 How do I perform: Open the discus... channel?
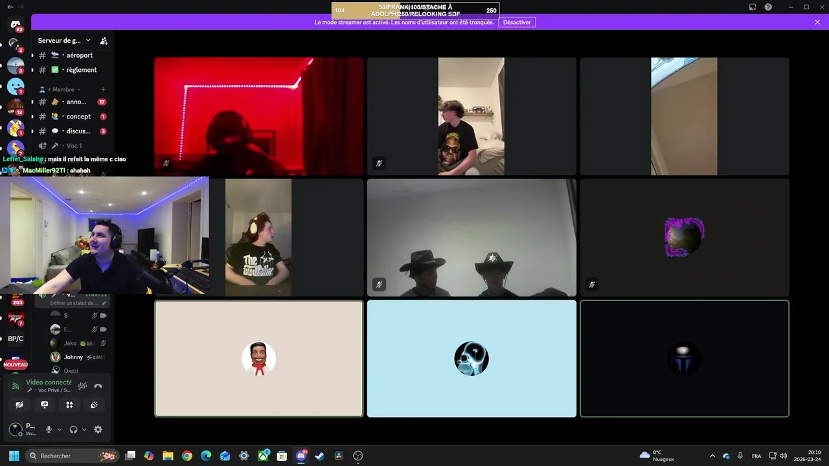coord(72,131)
